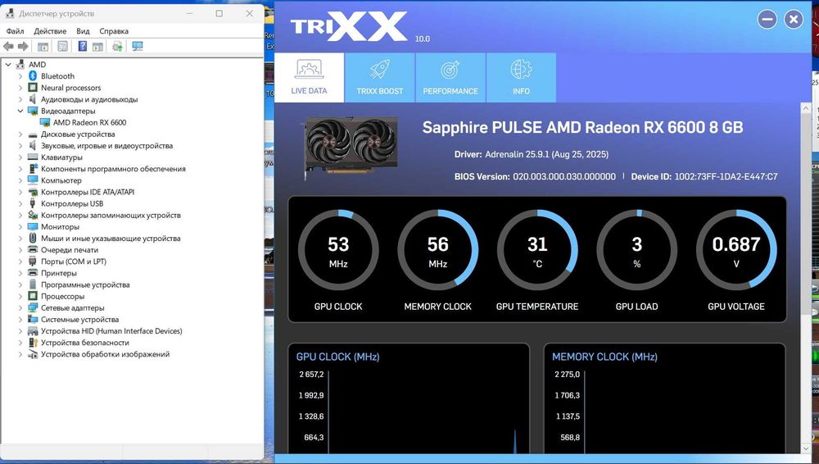
Task: Expand the Сетевые адаптеры category
Action: click(x=20, y=307)
